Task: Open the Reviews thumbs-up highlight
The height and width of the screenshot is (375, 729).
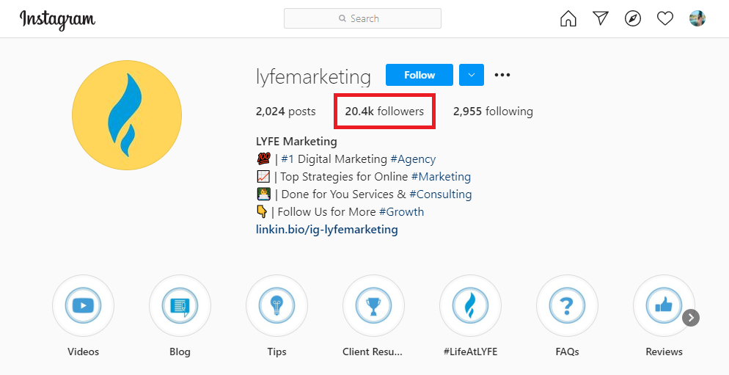Action: tap(664, 305)
